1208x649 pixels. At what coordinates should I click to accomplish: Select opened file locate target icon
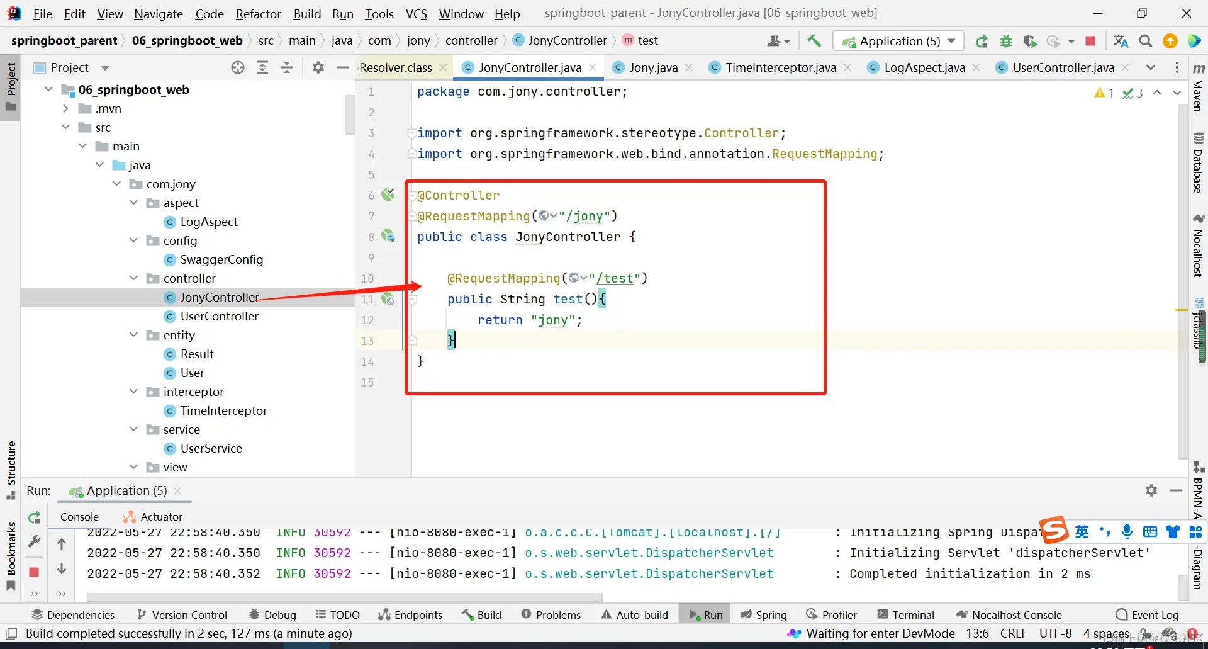[x=238, y=67]
